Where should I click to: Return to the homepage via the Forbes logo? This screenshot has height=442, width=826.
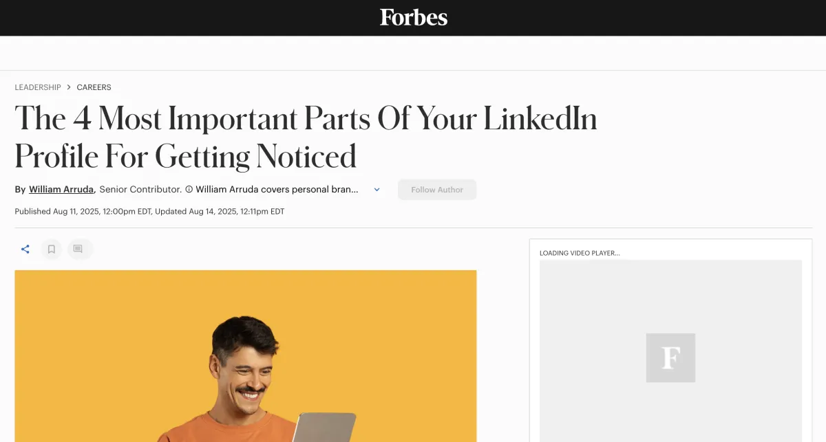point(413,17)
